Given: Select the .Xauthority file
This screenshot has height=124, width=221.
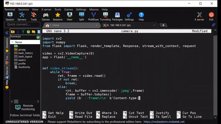Looking at the screenshot, I should tap(22, 67).
